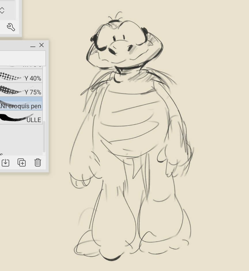The image size is (249, 271).
Task: Click the import sub tool material icon
Action: coord(5,162)
